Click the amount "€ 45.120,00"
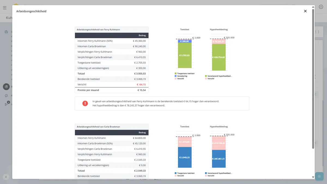The image size is (327, 184). (139, 143)
